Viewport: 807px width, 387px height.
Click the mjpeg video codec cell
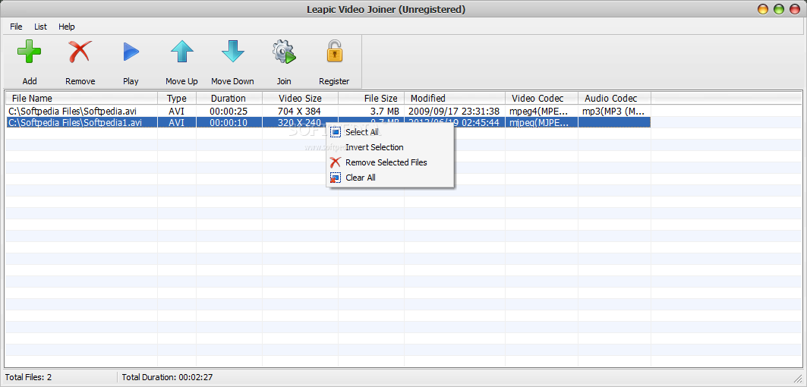coord(539,122)
